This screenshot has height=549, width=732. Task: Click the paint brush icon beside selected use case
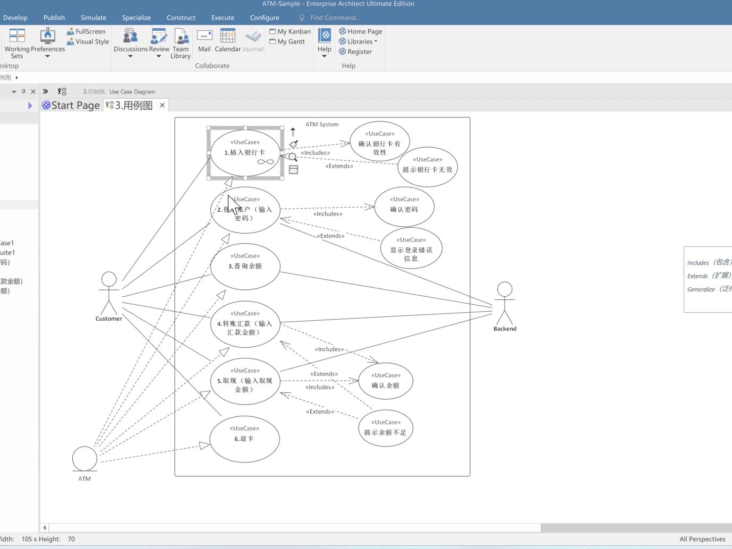[x=293, y=144]
